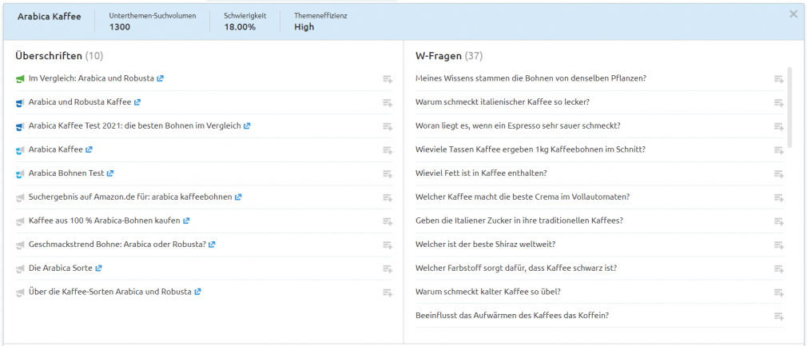This screenshot has width=807, height=346.
Task: Add 'Über die Kaffee-Sorten' headline to list
Action: click(388, 292)
